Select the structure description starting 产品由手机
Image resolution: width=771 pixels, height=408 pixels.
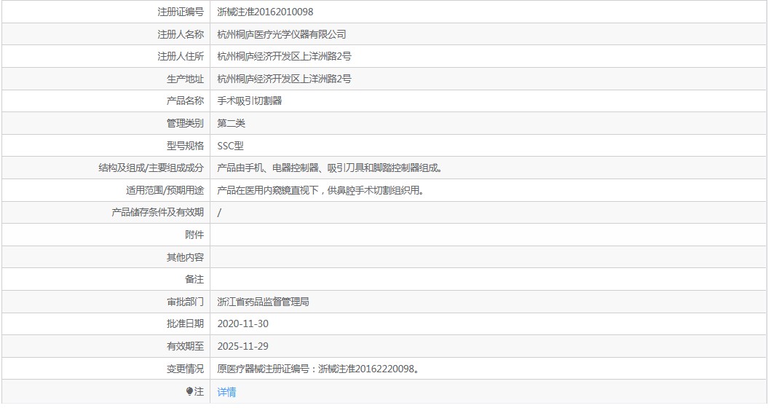click(x=331, y=168)
